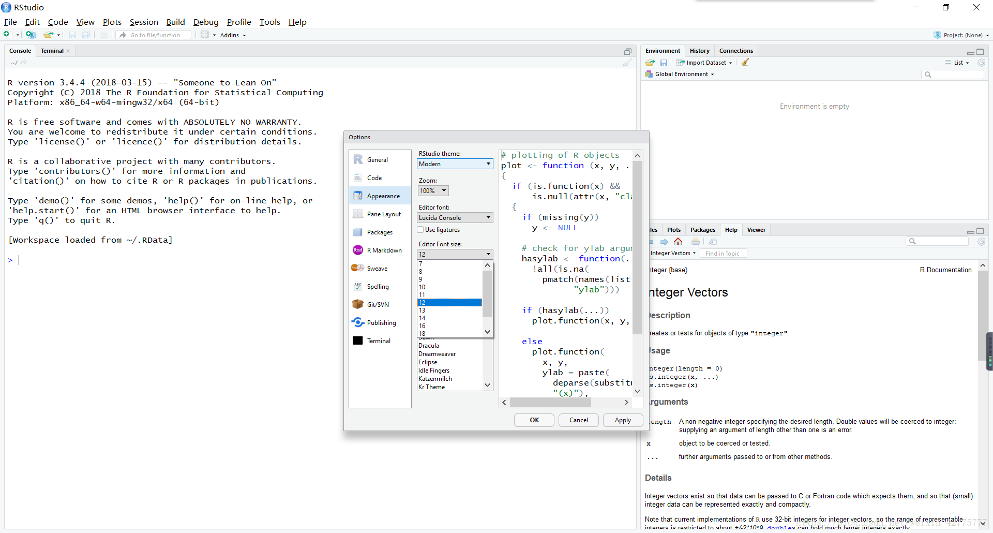Viewport: 993px width, 533px height.
Task: Create a new R project via toolbar icon
Action: pos(31,35)
